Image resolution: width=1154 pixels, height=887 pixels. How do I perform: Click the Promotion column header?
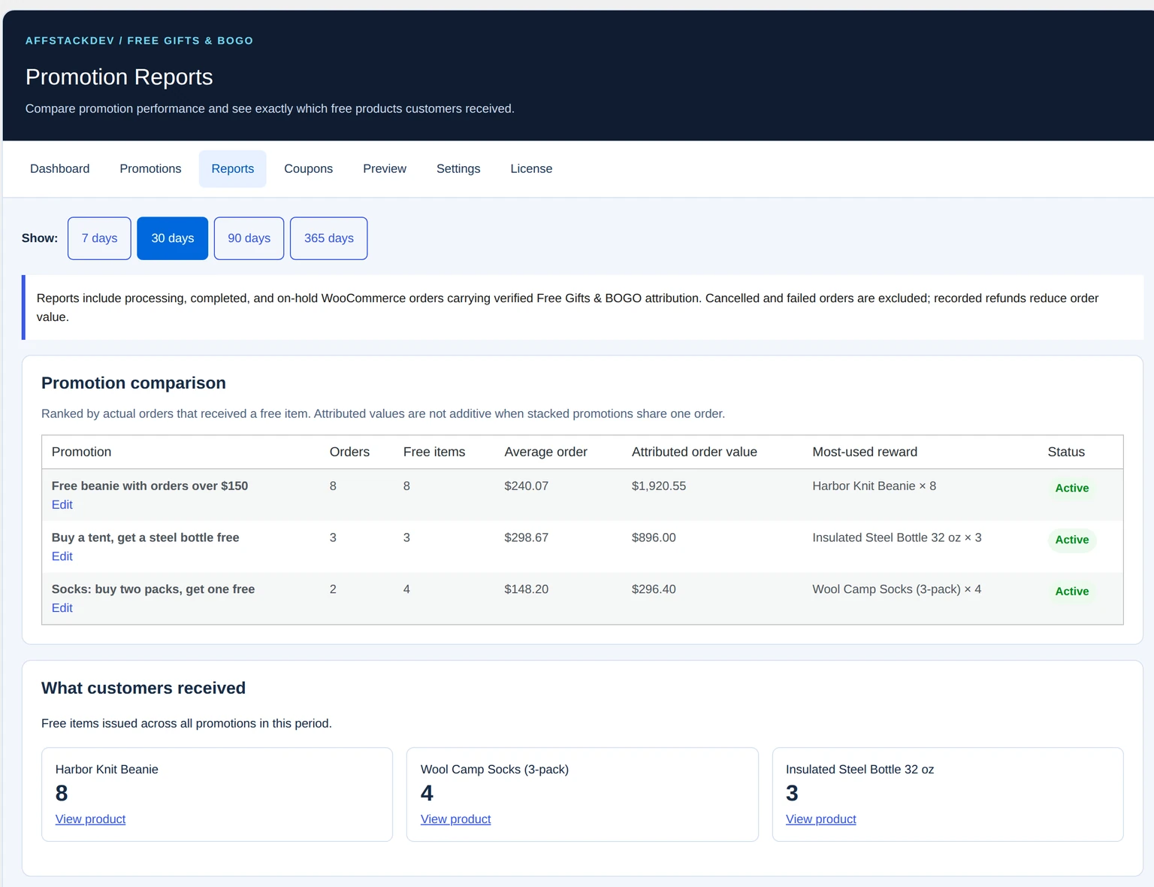(x=81, y=452)
